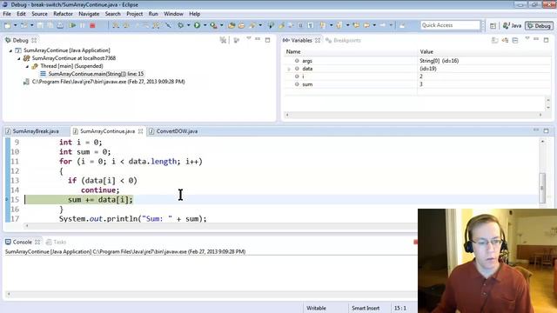Click the Variables view horizontal scrollbar
557x313 pixels.
point(414,115)
